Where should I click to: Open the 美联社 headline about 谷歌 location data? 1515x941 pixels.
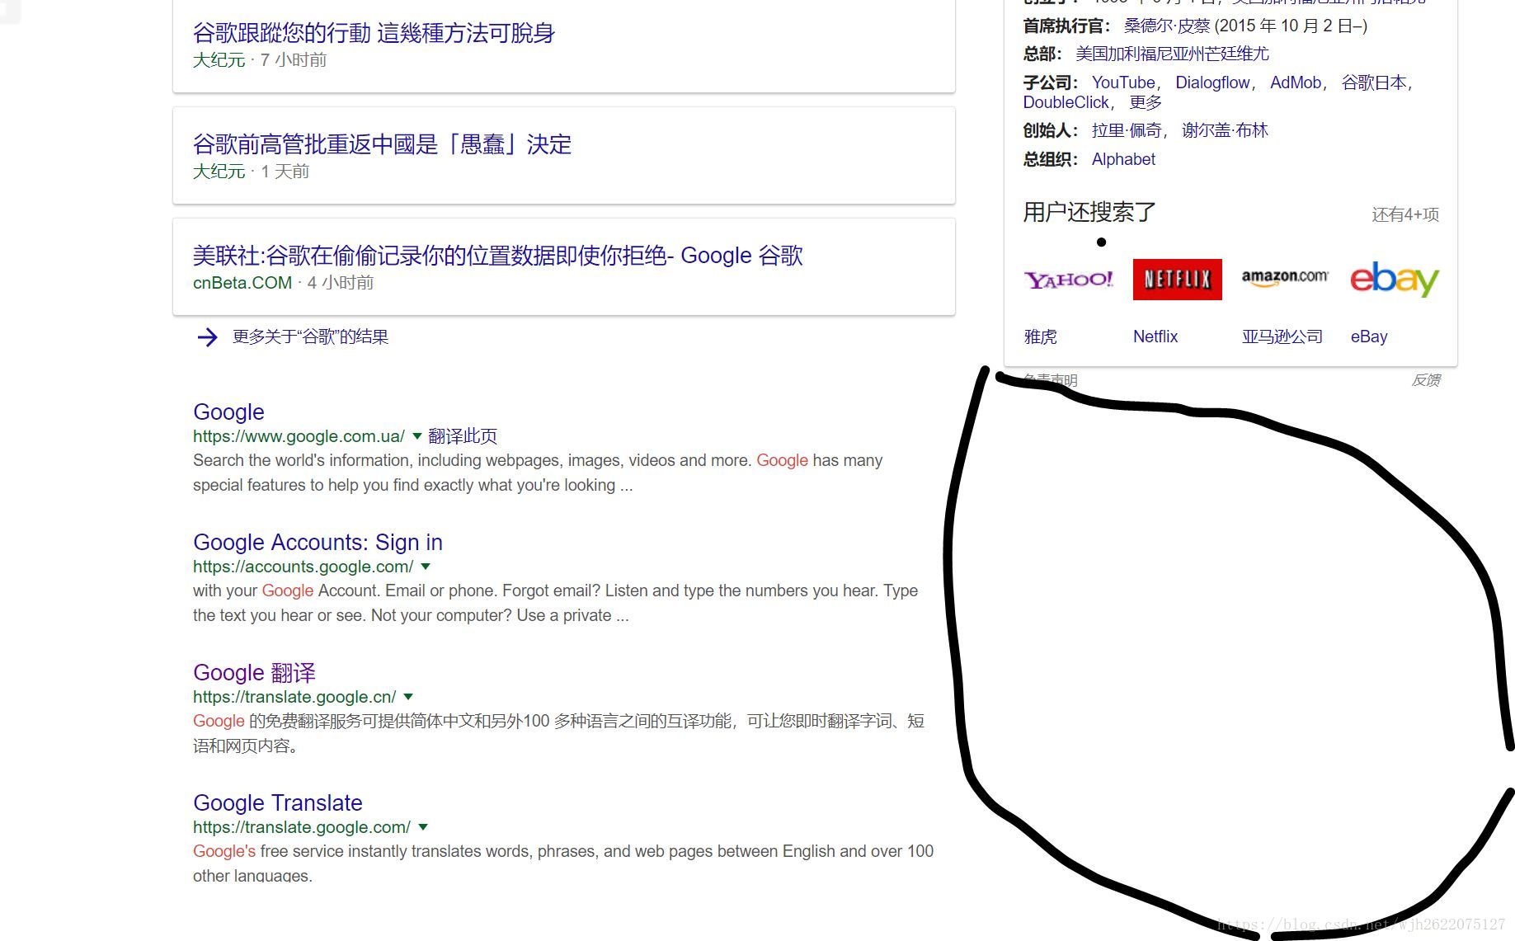tap(497, 256)
